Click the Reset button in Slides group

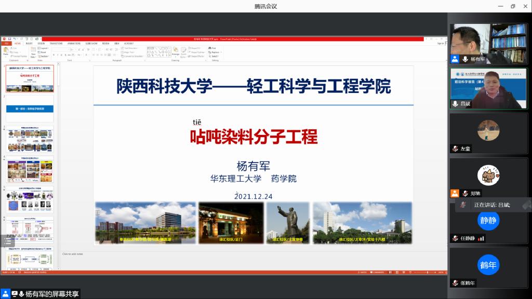pos(43,52)
